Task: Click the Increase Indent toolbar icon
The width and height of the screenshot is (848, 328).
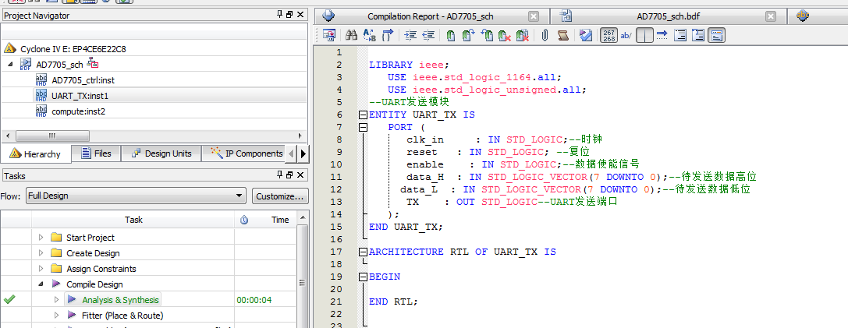Action: (x=411, y=36)
